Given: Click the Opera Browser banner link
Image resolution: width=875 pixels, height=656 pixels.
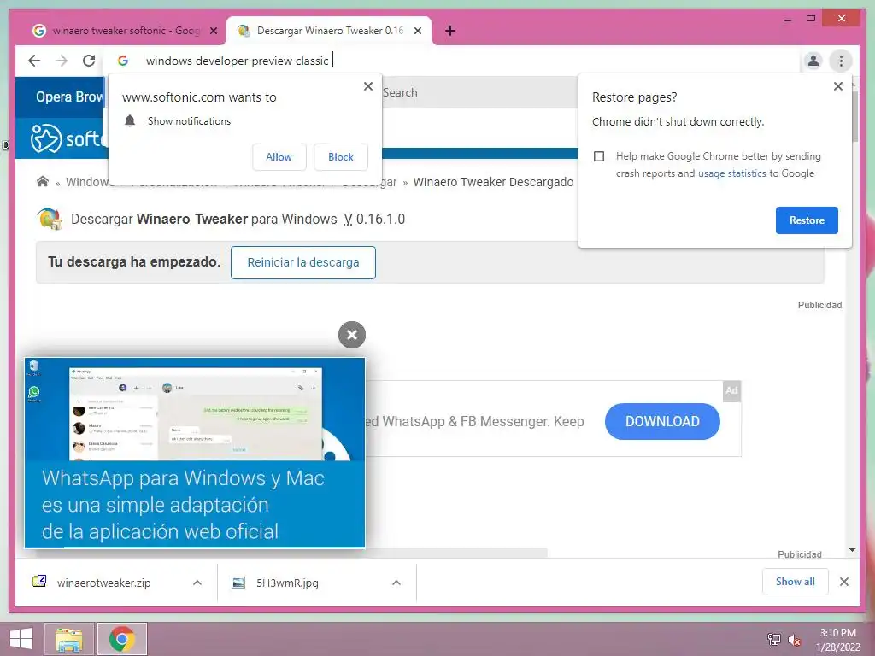Looking at the screenshot, I should [69, 97].
